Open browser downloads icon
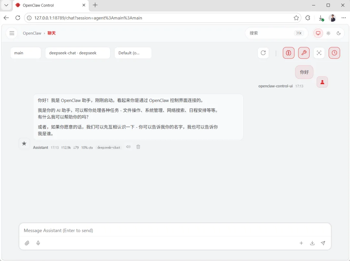 [321, 18]
